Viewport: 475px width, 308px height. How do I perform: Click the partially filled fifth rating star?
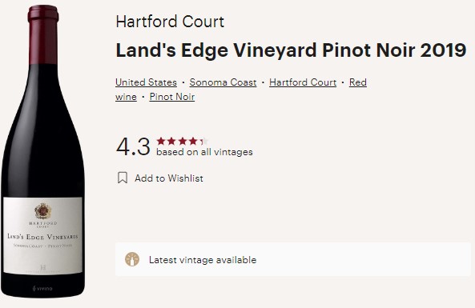(x=204, y=141)
